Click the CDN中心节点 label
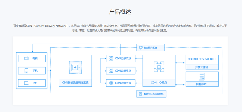Screen dimensions: 242x112 (159, 83)
